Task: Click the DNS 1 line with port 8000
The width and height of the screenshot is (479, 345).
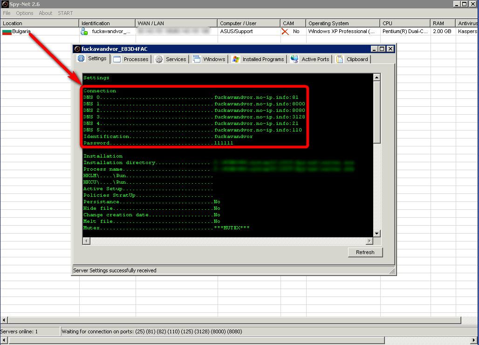Action: click(x=194, y=104)
